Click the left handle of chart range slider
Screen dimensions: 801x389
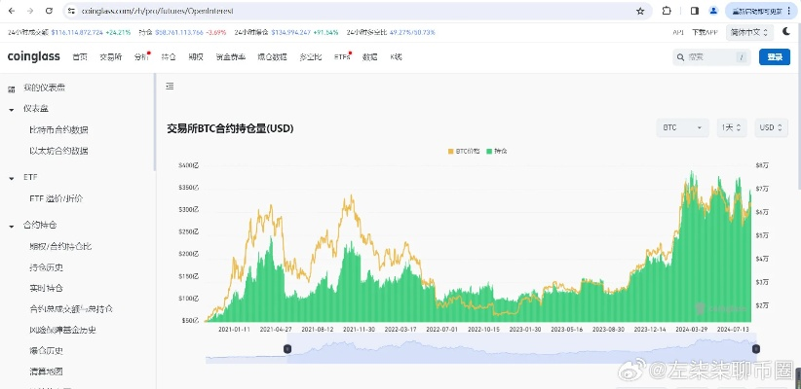click(x=286, y=349)
